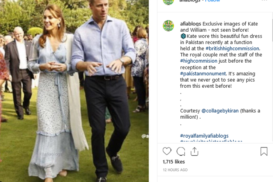Open the afiablogs username in the caption

(190, 24)
